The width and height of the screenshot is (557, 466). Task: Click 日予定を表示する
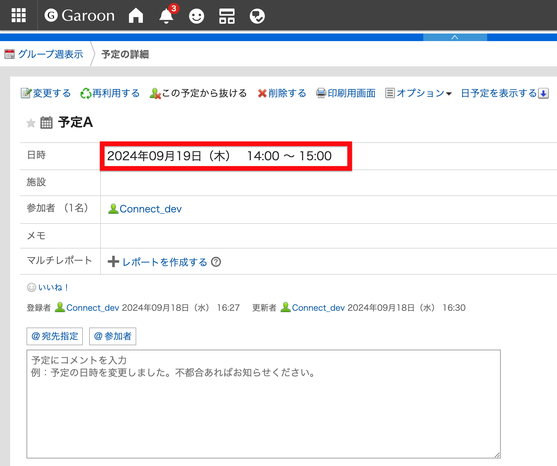[499, 93]
